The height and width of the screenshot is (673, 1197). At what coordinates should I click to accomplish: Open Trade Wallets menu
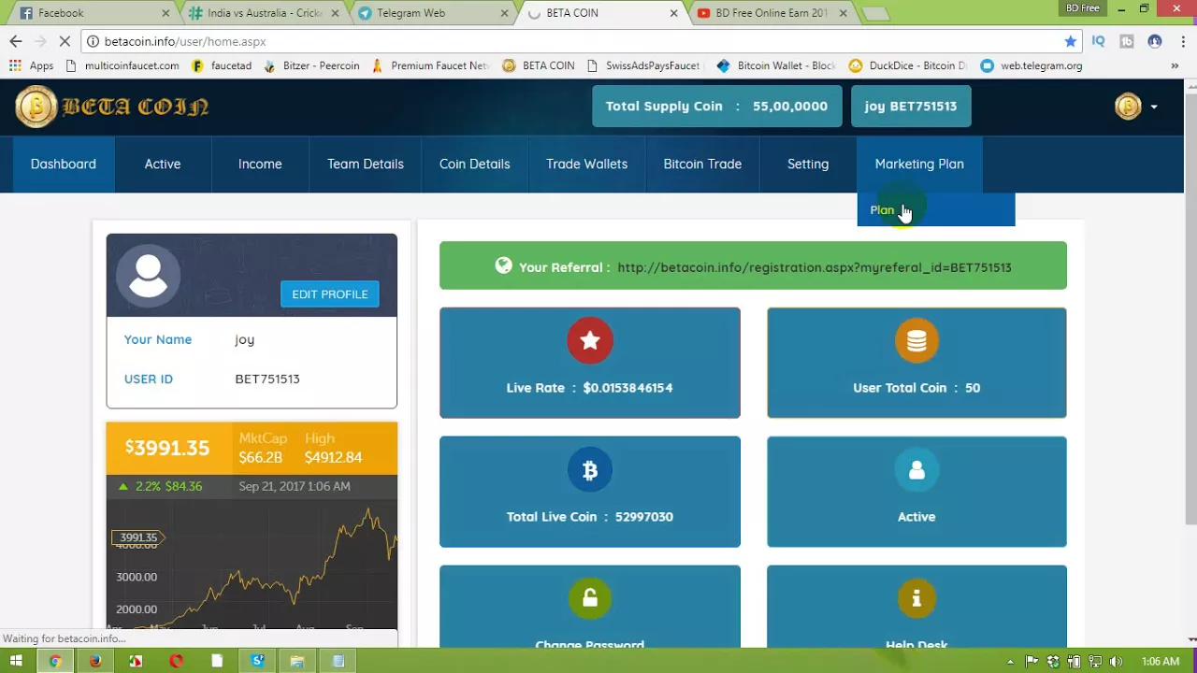(x=587, y=165)
